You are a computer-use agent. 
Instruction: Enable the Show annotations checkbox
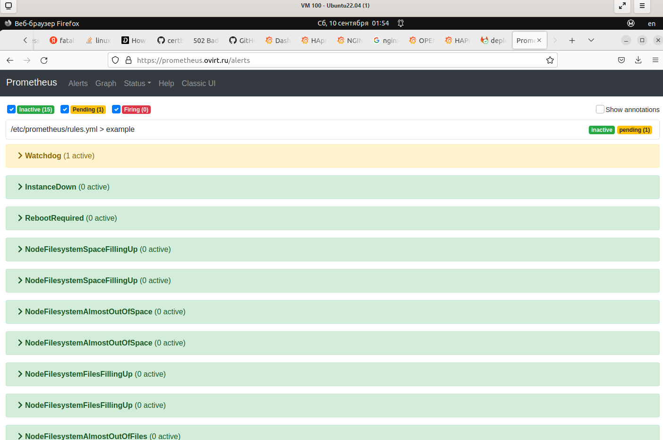click(600, 109)
